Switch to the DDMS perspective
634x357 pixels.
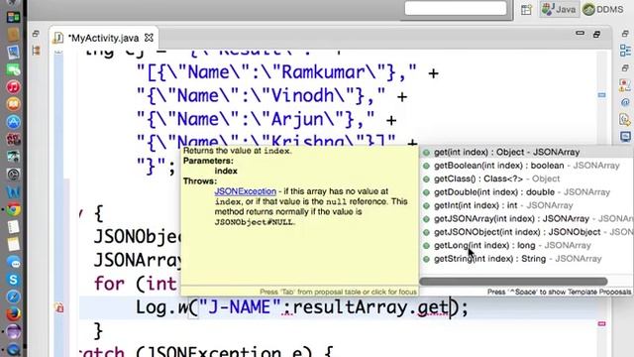(x=603, y=9)
